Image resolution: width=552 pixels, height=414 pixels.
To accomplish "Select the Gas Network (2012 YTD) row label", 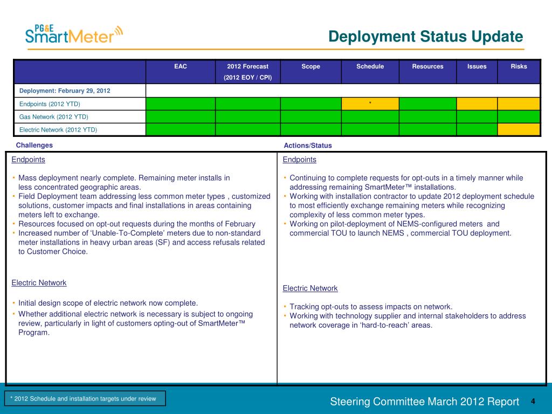I will pyautogui.click(x=53, y=117).
